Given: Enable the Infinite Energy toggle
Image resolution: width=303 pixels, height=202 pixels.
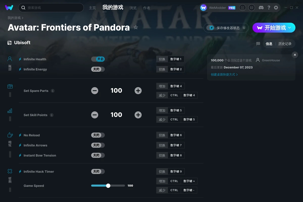Looking at the screenshot, I should [98, 69].
